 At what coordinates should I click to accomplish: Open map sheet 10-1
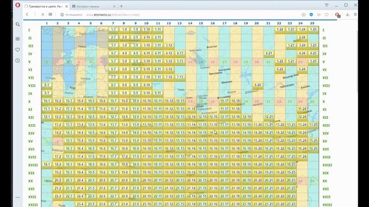click(x=47, y=101)
